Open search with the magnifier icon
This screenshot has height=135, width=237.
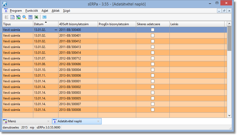click(24, 17)
